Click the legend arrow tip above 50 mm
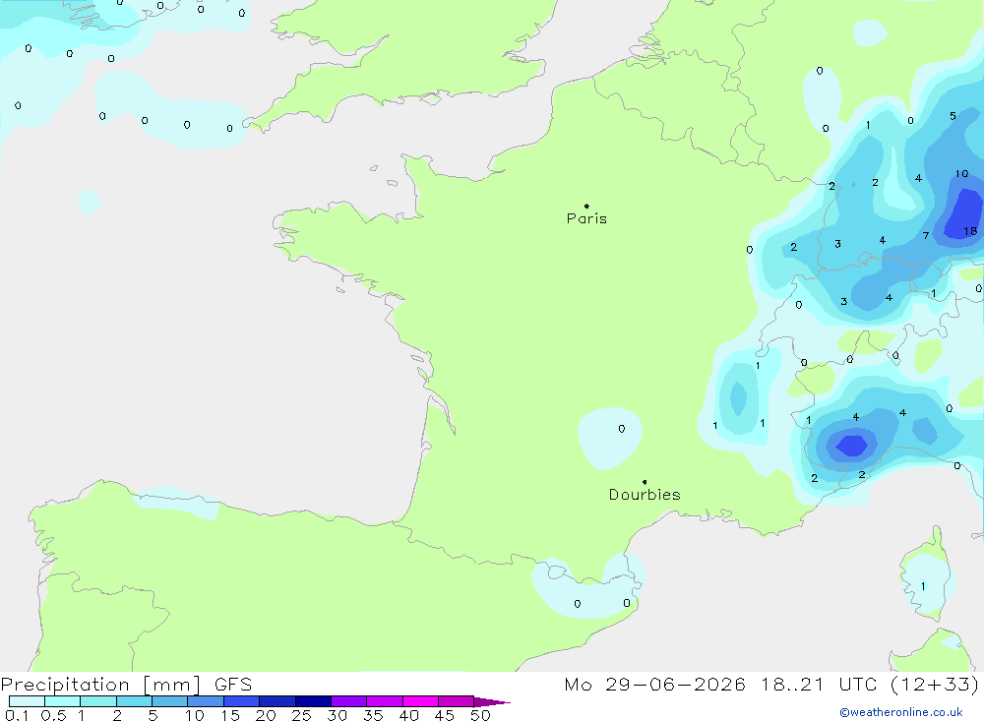984x721 pixels. [492, 701]
